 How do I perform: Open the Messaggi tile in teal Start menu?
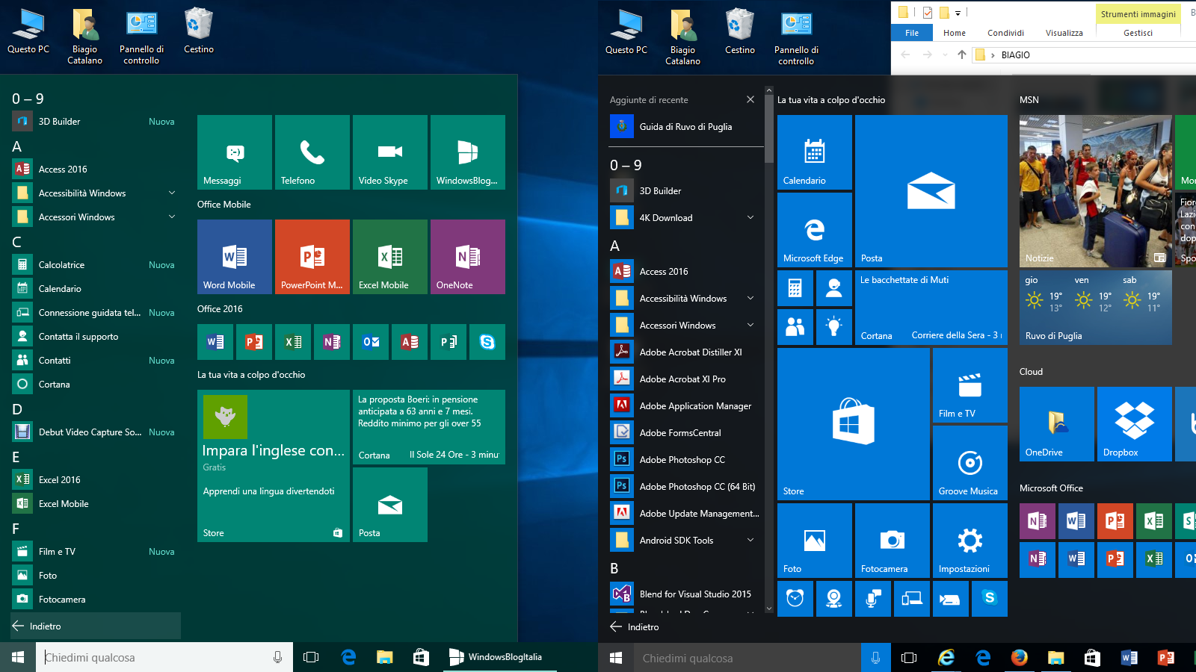click(235, 152)
